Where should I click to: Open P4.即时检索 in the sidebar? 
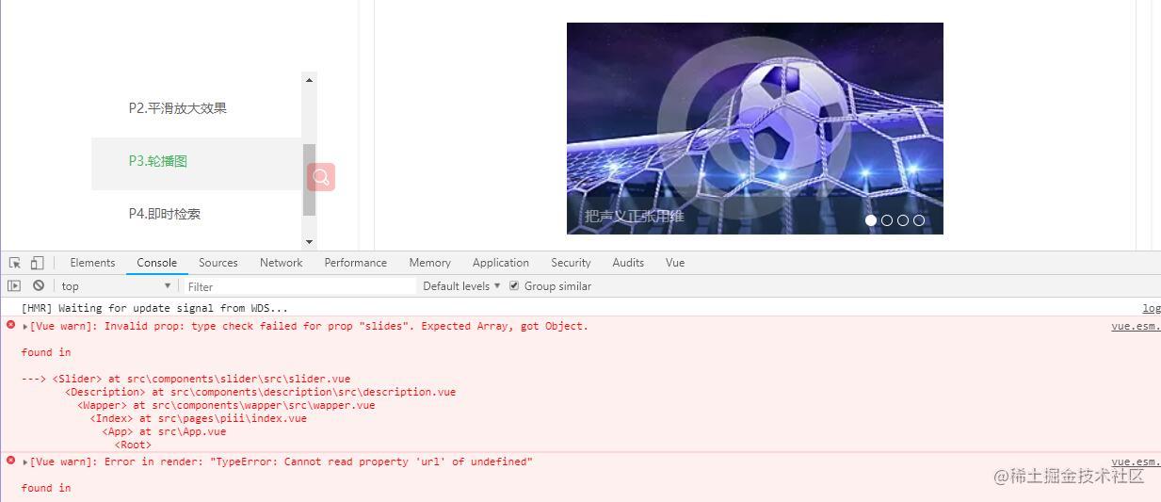pos(165,214)
